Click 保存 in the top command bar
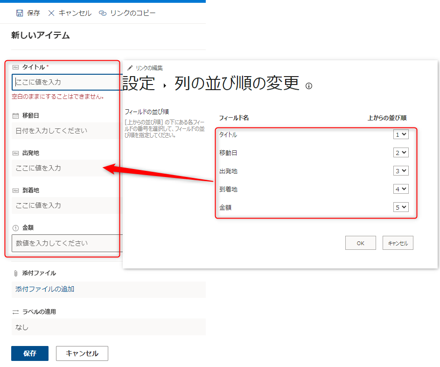The width and height of the screenshot is (440, 367). (34, 13)
